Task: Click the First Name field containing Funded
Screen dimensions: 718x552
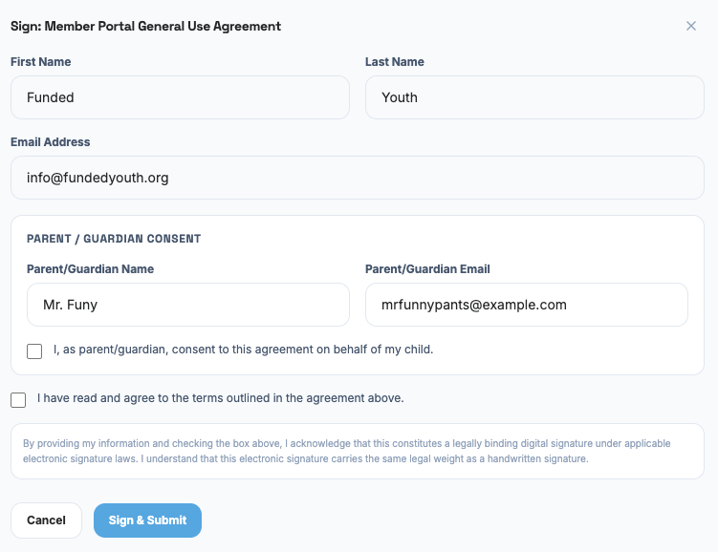Action: tap(180, 97)
